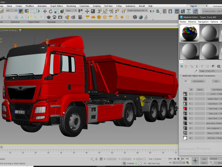Select the multicolor material sample slot
This screenshot has height=167, width=222.
pos(190,33)
